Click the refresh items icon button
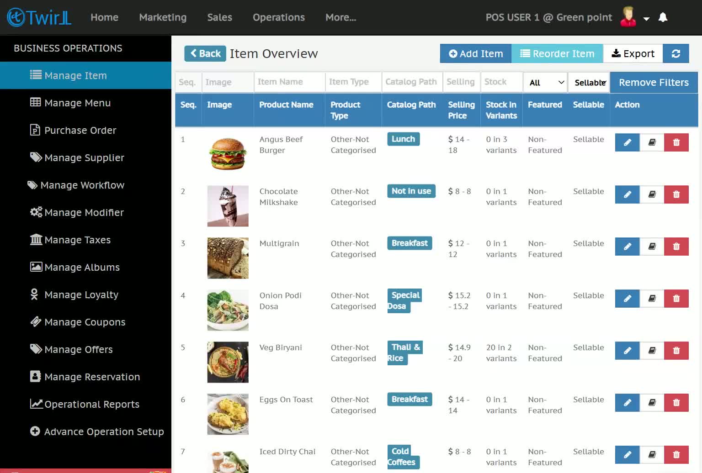The width and height of the screenshot is (702, 473). [676, 53]
